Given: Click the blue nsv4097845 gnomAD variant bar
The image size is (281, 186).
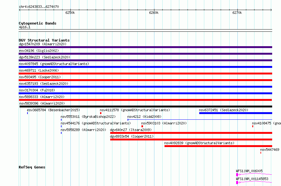Looking at the screenshot, I should click(145, 67).
